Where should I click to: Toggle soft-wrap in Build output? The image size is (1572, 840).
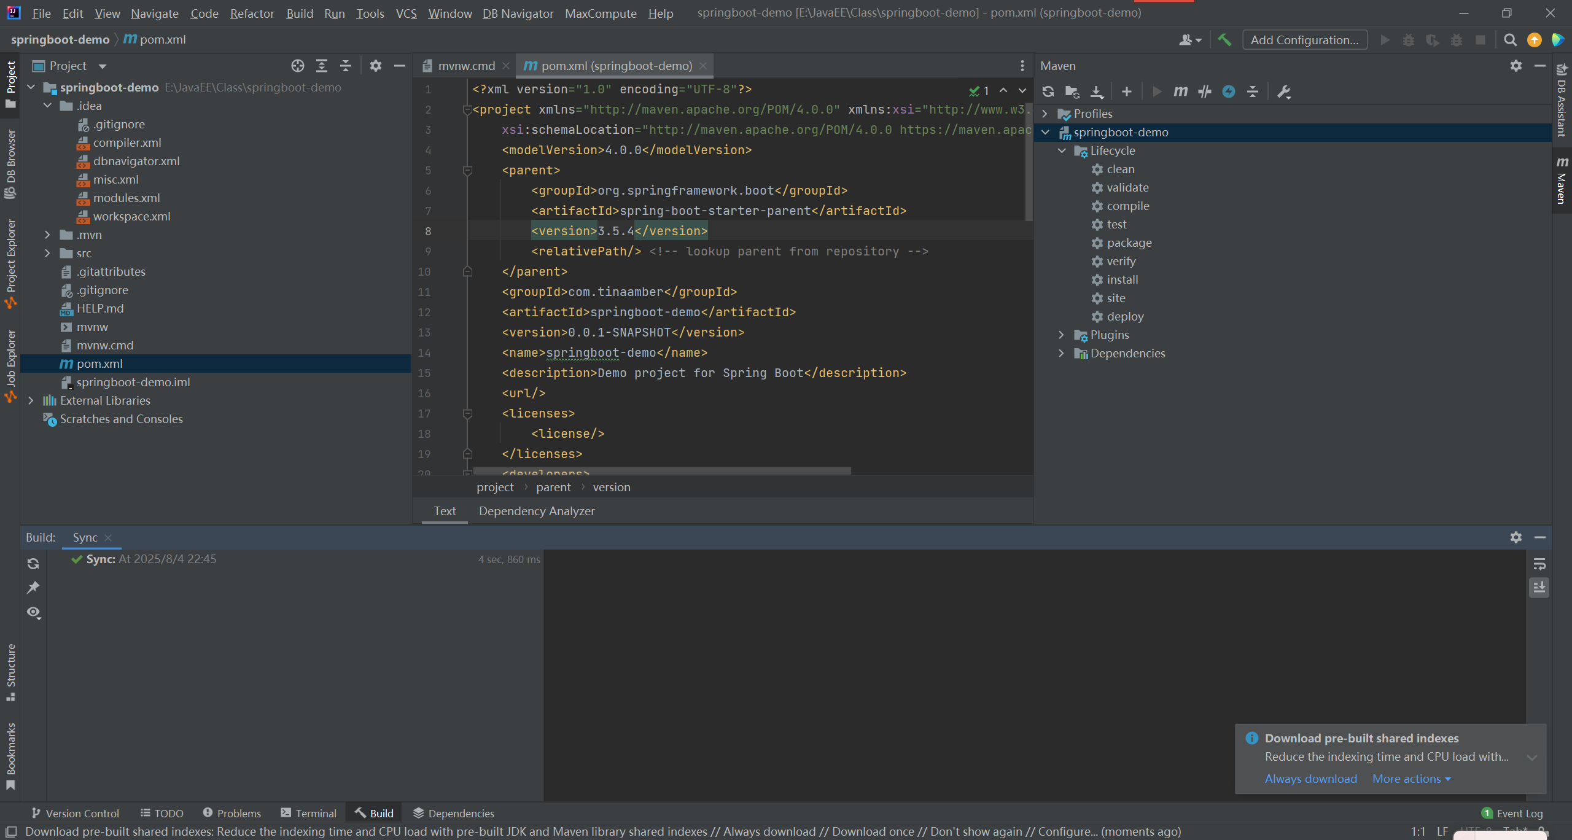click(x=1539, y=564)
